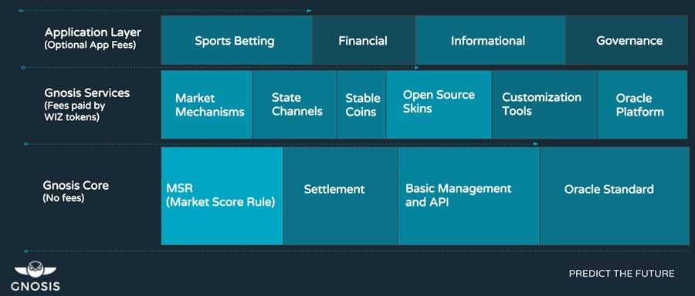Click the Oracle Platform tile
Screen dimensions: 695x296
tap(642, 105)
